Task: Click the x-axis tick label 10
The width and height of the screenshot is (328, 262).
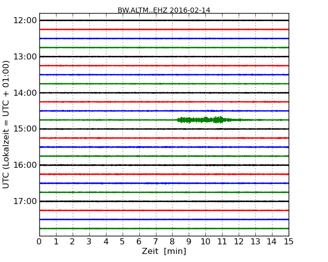Action: (205, 242)
